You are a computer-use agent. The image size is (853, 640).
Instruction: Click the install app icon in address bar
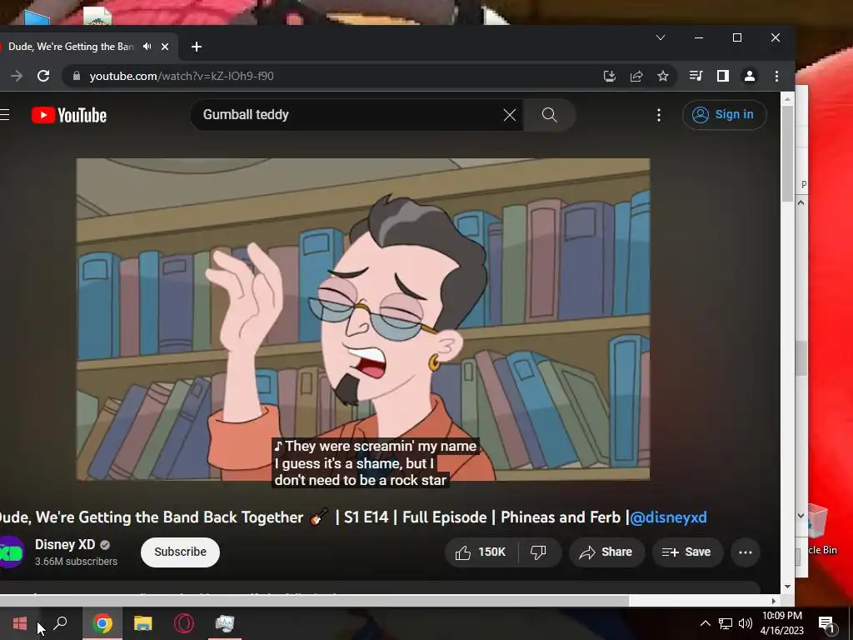click(610, 76)
